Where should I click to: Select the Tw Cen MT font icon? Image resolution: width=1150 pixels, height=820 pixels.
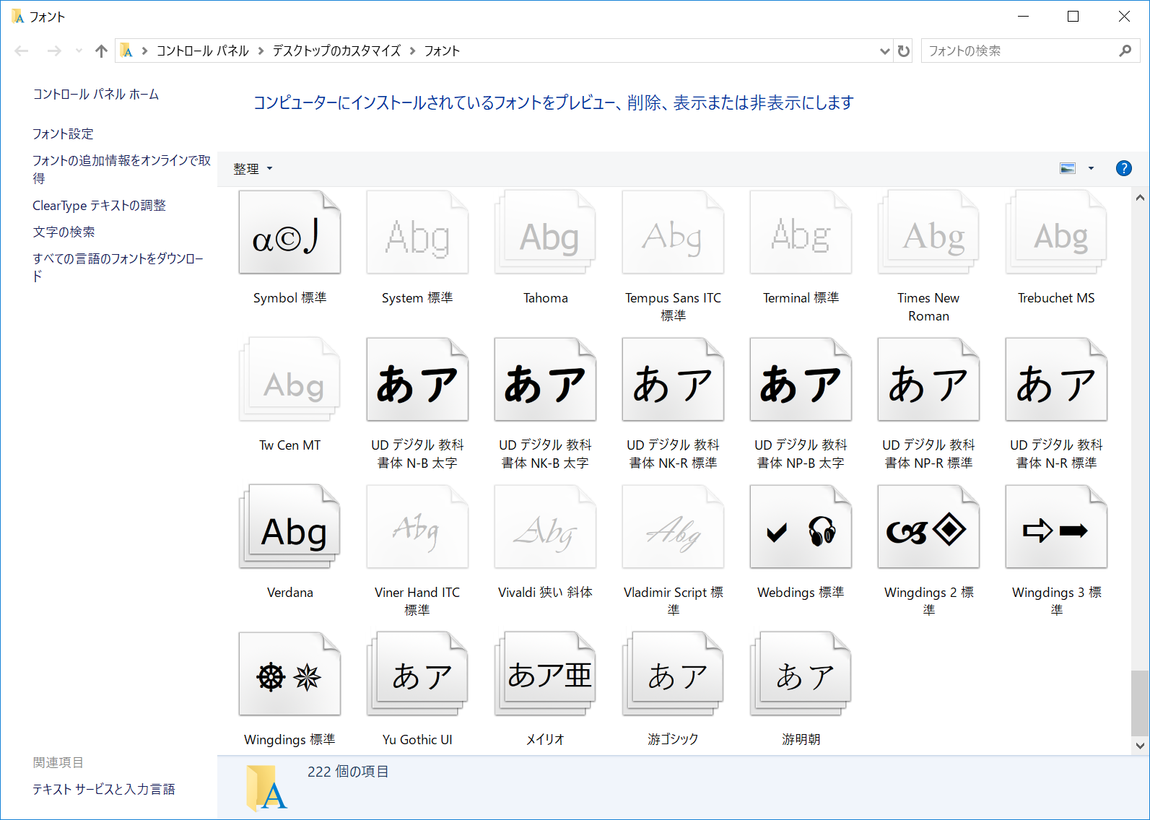click(x=289, y=380)
